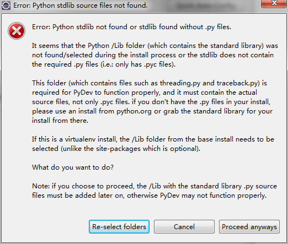Cancel the stdlib error dialog
Image resolution: width=288 pixels, height=244 pixels.
[x=184, y=227]
